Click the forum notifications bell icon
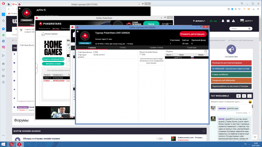 (223, 21)
